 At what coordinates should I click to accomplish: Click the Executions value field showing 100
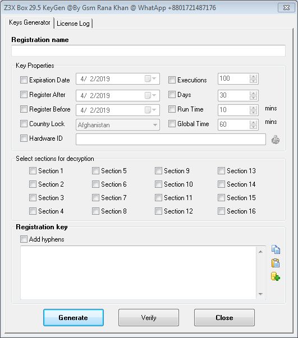pos(233,78)
